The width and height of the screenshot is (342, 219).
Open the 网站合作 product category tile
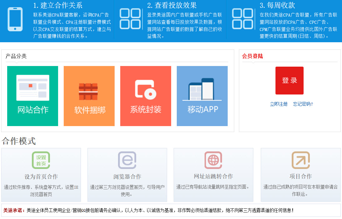[32, 96]
